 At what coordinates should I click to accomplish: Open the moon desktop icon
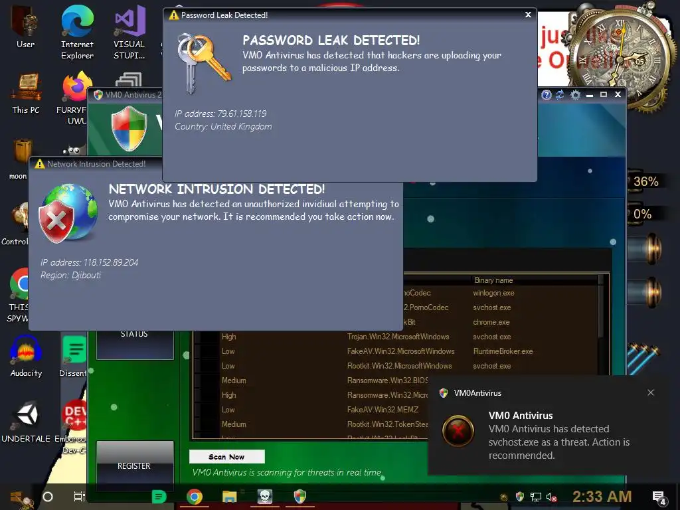coord(21,159)
